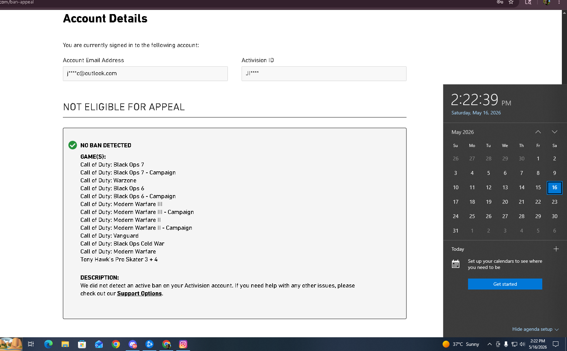Select the 11 date in calendar
This screenshot has width=567, height=351.
coord(472,188)
